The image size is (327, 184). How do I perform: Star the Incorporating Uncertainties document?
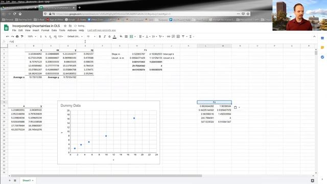[x=65, y=26]
